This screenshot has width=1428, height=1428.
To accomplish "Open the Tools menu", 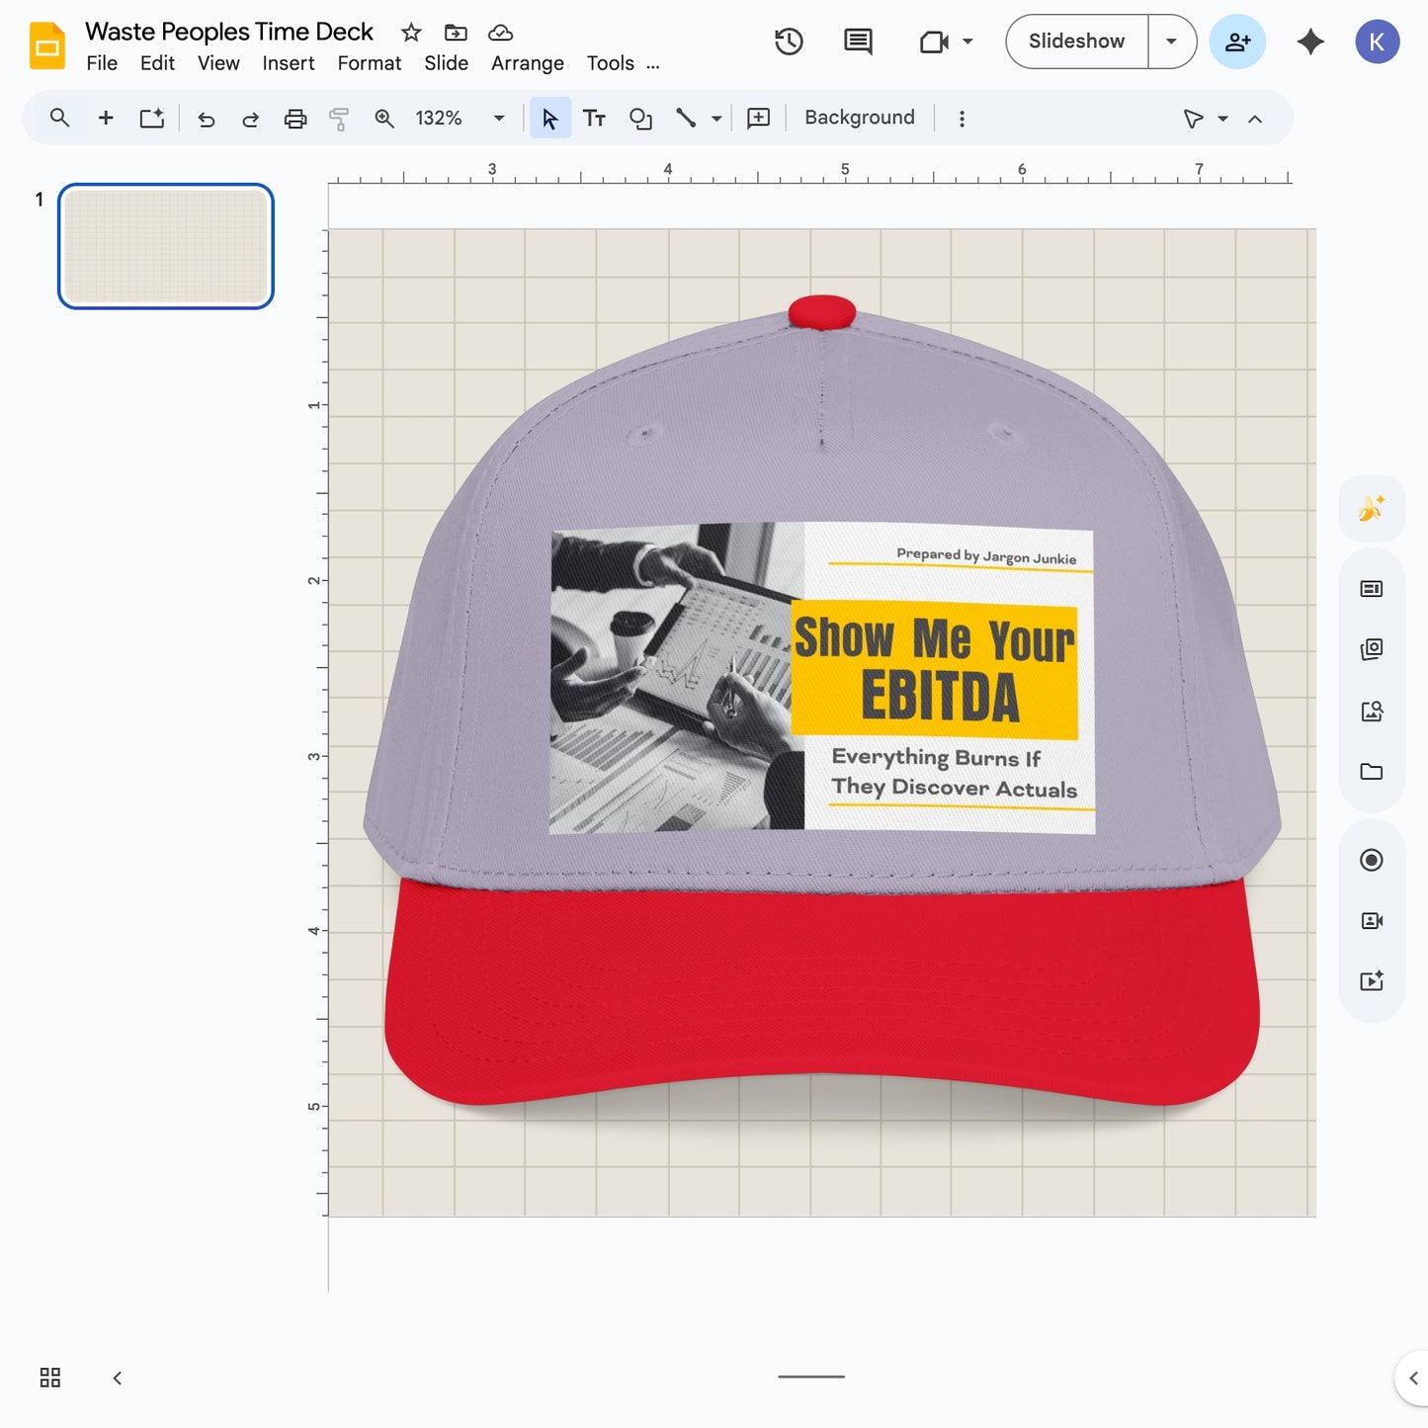I will [x=611, y=63].
